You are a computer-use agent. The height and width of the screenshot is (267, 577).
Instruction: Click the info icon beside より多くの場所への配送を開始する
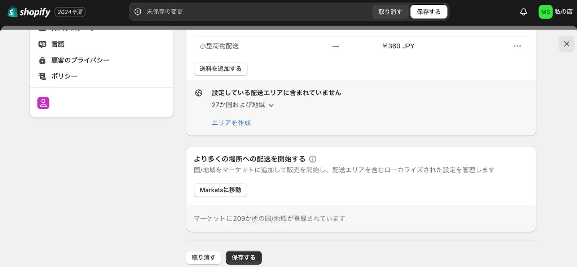313,159
